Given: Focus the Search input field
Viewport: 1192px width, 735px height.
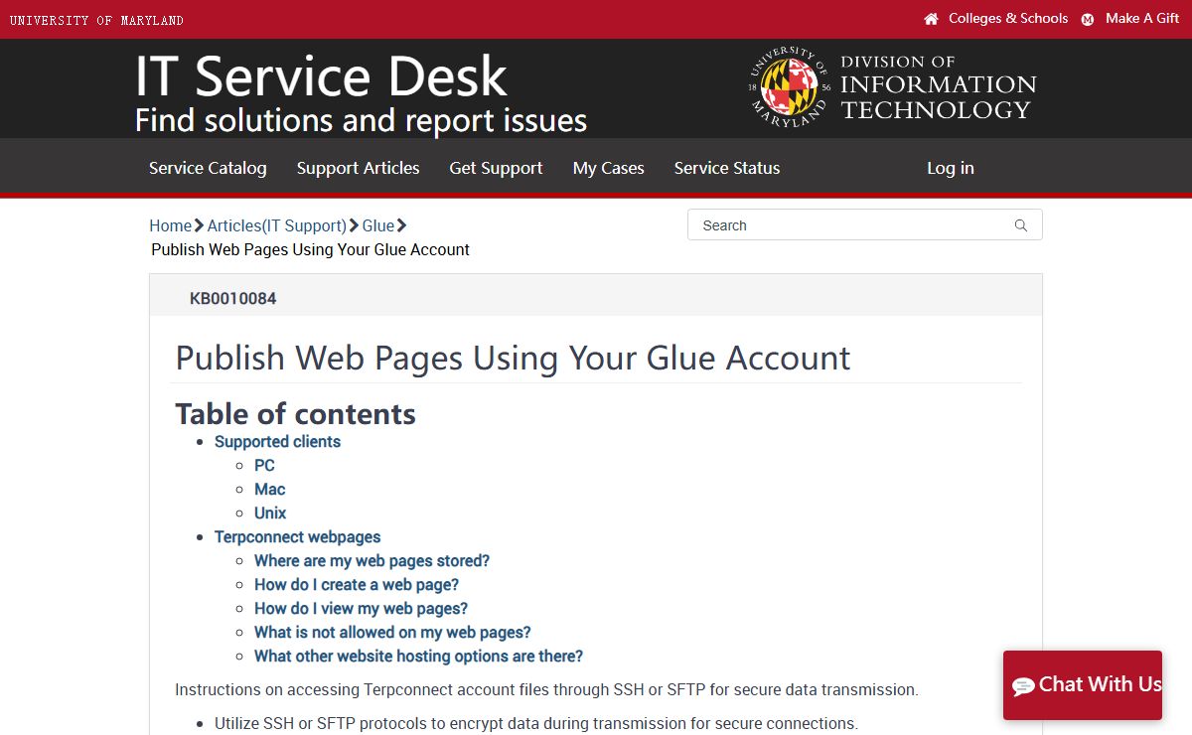Looking at the screenshot, I should 864,224.
